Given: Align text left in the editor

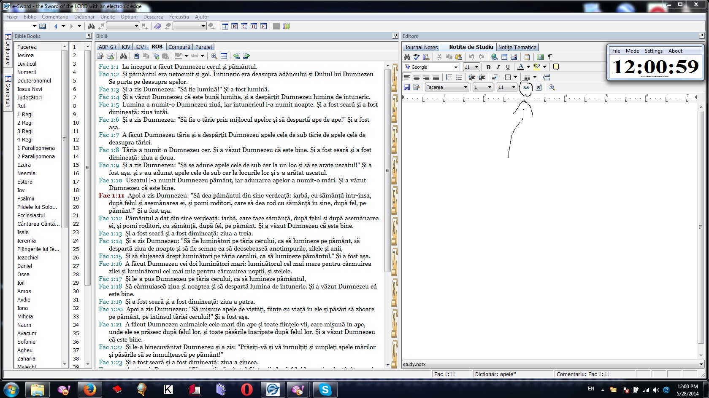Looking at the screenshot, I should (x=407, y=77).
